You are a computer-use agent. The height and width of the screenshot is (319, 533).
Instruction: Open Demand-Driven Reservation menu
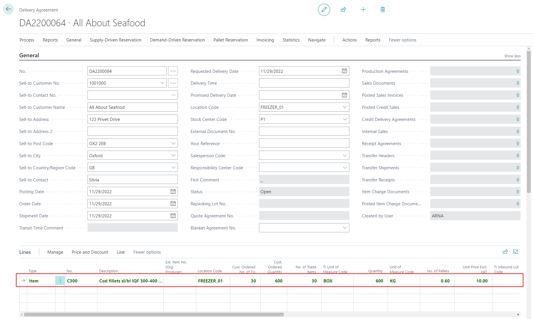(x=177, y=40)
